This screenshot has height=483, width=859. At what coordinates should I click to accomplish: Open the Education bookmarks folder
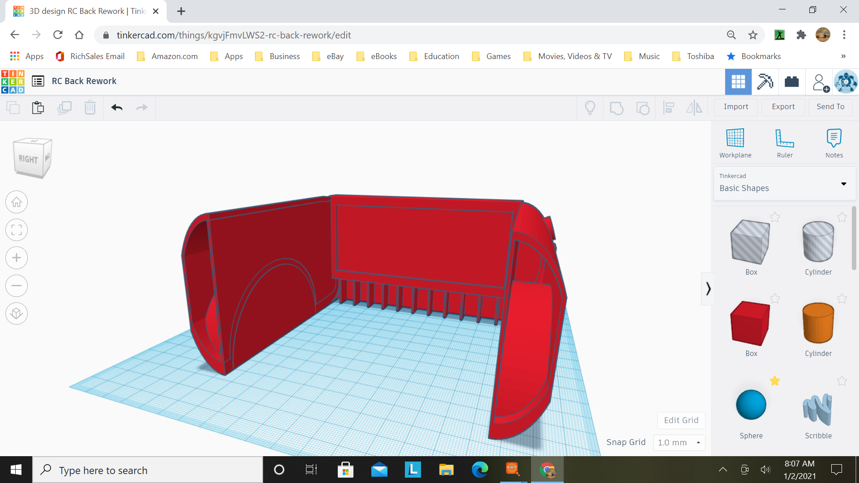[x=434, y=56]
